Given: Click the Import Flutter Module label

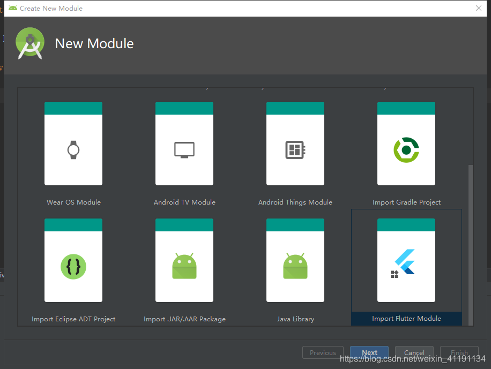Looking at the screenshot, I should (x=406, y=319).
